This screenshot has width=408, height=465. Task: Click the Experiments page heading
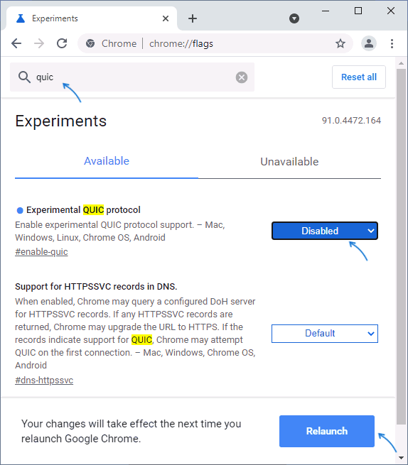pyautogui.click(x=61, y=121)
